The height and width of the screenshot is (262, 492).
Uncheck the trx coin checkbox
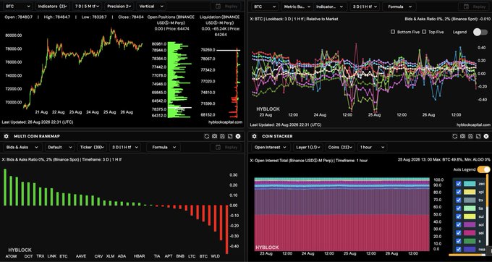point(459,200)
